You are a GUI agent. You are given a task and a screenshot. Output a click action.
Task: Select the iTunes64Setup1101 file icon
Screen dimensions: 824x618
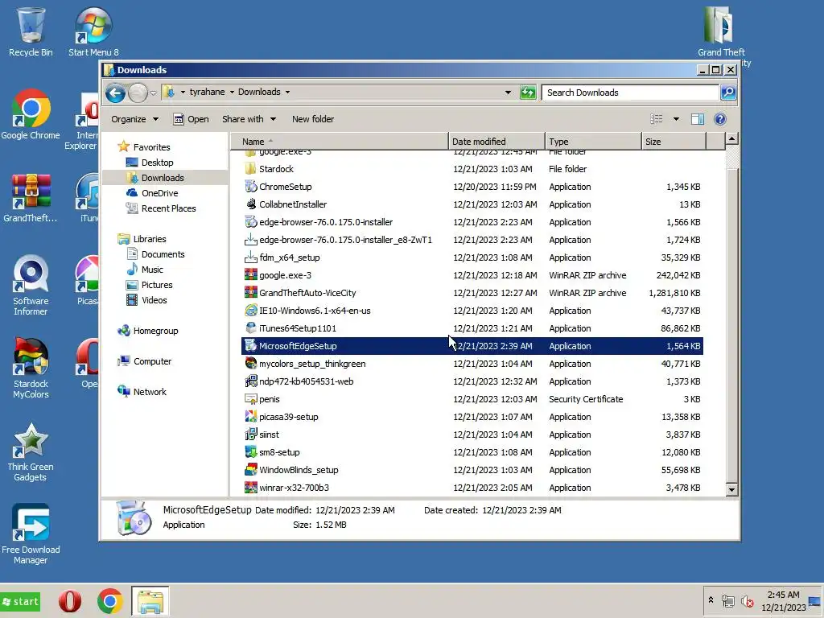(x=251, y=328)
